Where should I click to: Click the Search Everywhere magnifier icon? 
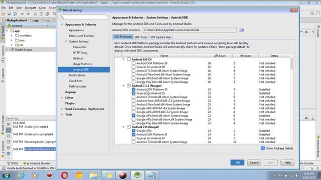[312, 13]
